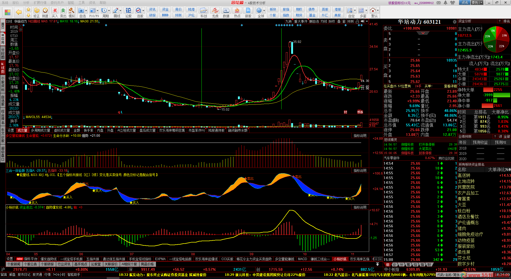Open the chart toolbar more-options dropdown

point(367,21)
